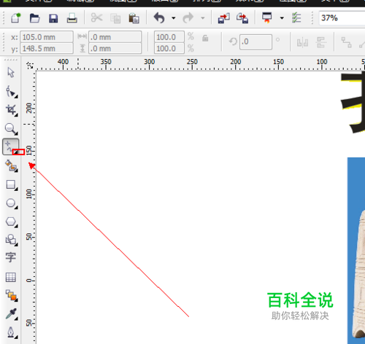Click the Paste clipboard icon
This screenshot has height=344, width=365.
(134, 18)
